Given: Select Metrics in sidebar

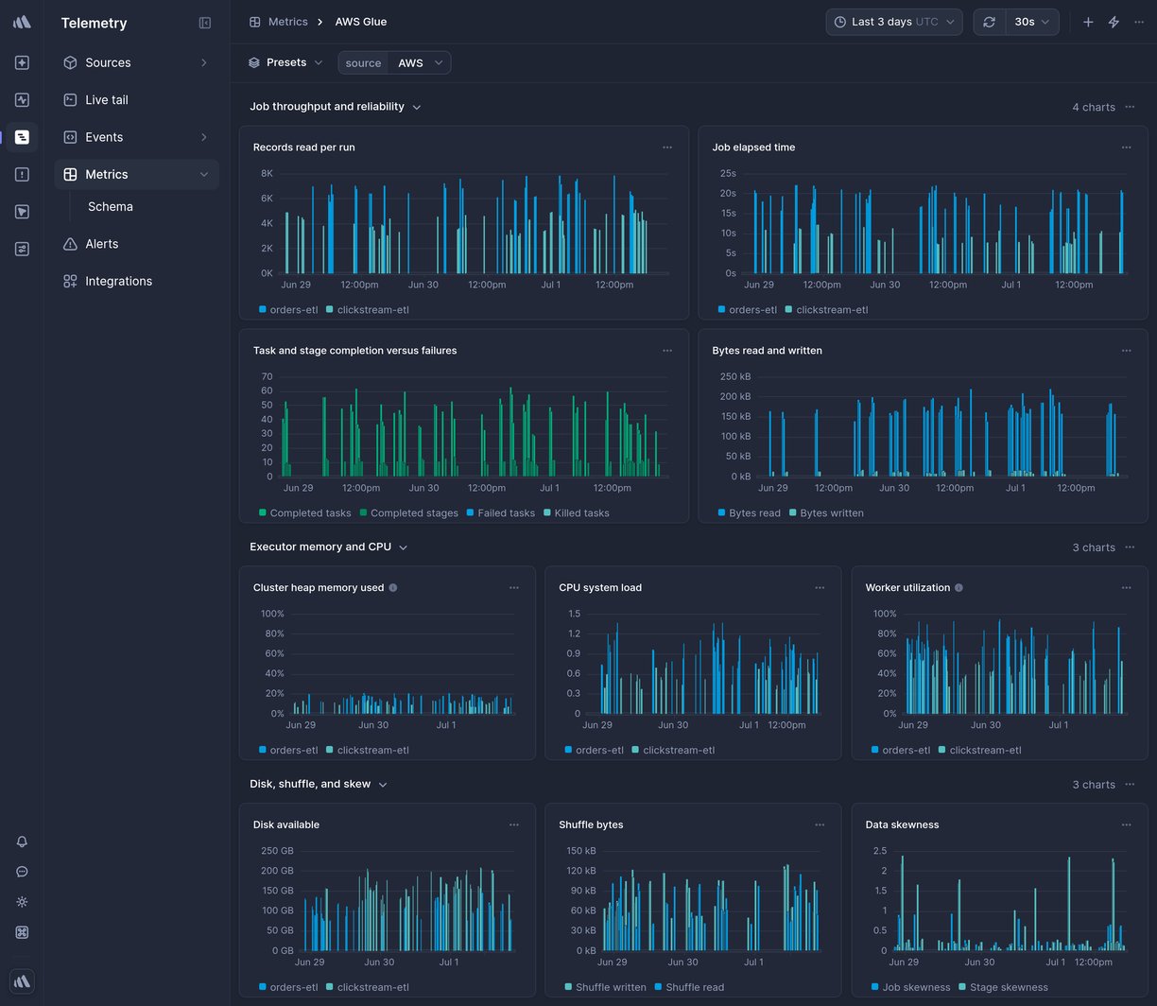Looking at the screenshot, I should [136, 174].
